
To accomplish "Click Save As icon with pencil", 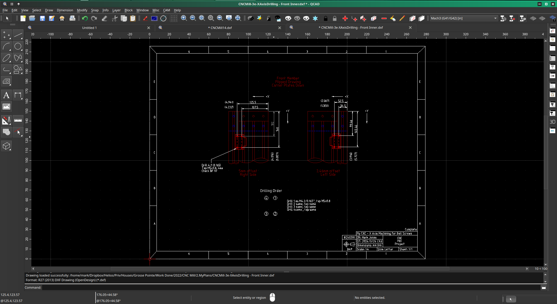I will (52, 18).
